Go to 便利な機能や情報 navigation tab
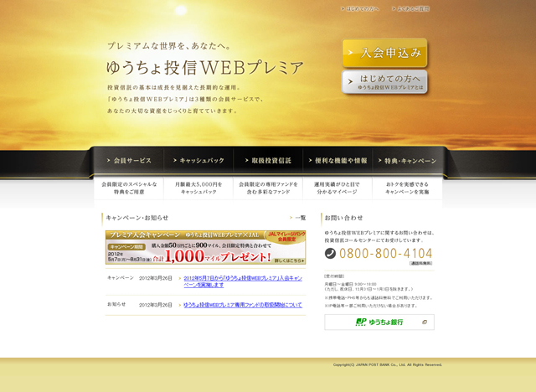536x392 pixels. point(338,161)
